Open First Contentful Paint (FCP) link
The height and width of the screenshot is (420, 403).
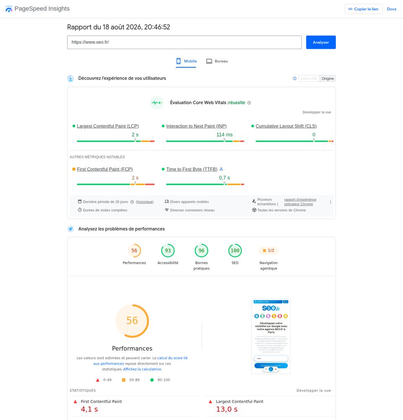(105, 169)
